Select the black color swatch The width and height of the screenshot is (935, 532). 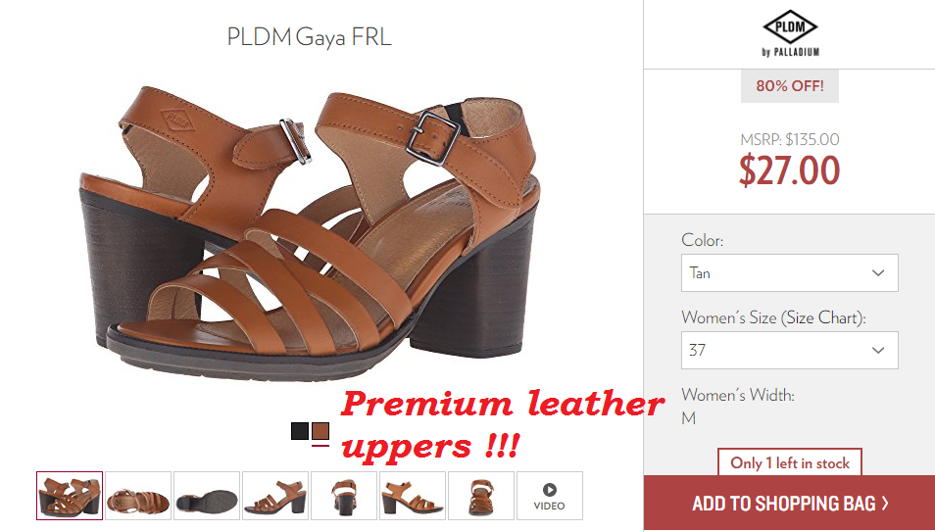coord(299,431)
